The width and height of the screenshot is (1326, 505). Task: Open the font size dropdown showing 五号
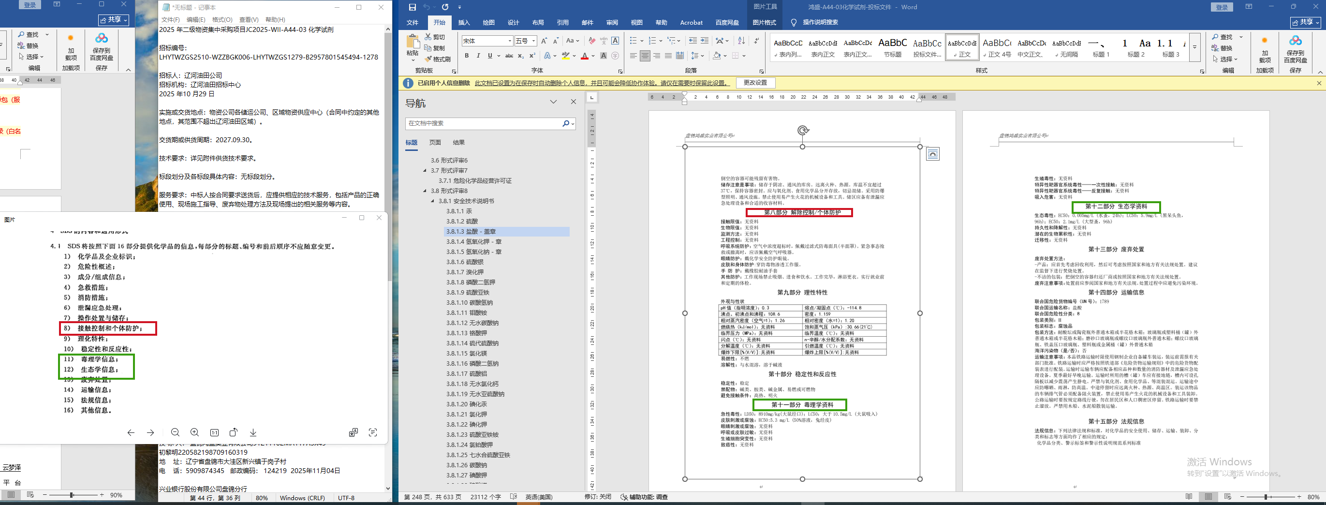[534, 41]
